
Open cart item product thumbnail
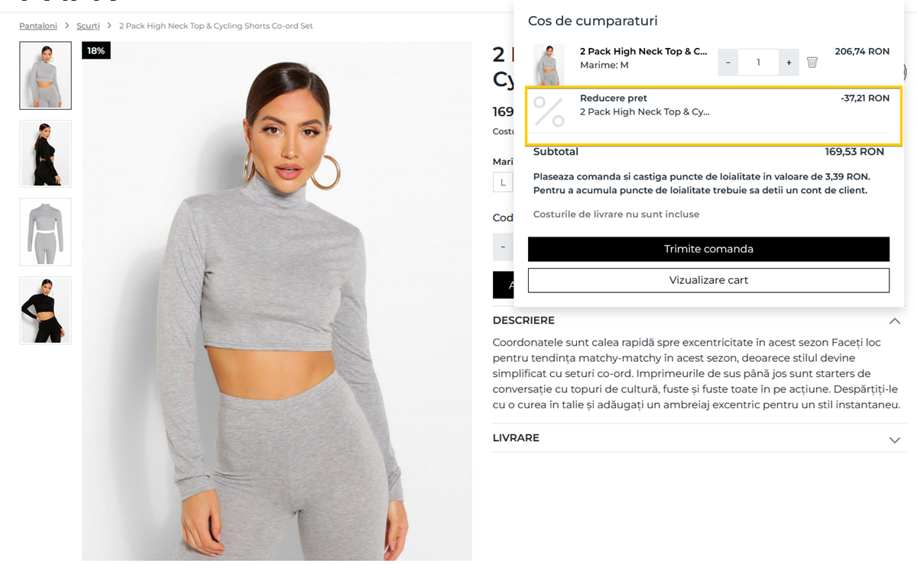click(549, 65)
